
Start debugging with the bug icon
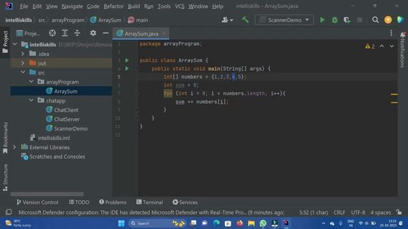point(335,20)
